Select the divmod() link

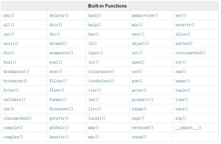58,43
